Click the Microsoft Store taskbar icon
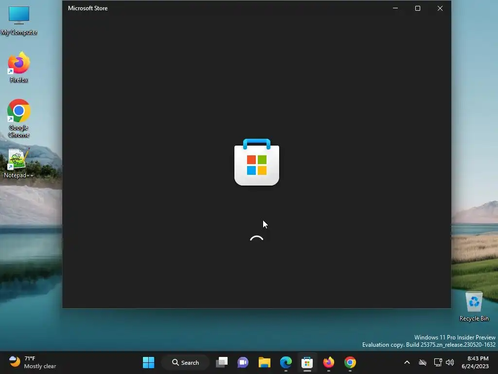 coord(307,362)
